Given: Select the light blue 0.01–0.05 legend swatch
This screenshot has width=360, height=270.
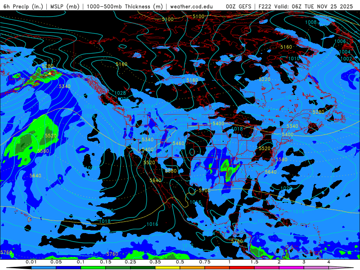Looking at the screenshot, I should [44, 268].
